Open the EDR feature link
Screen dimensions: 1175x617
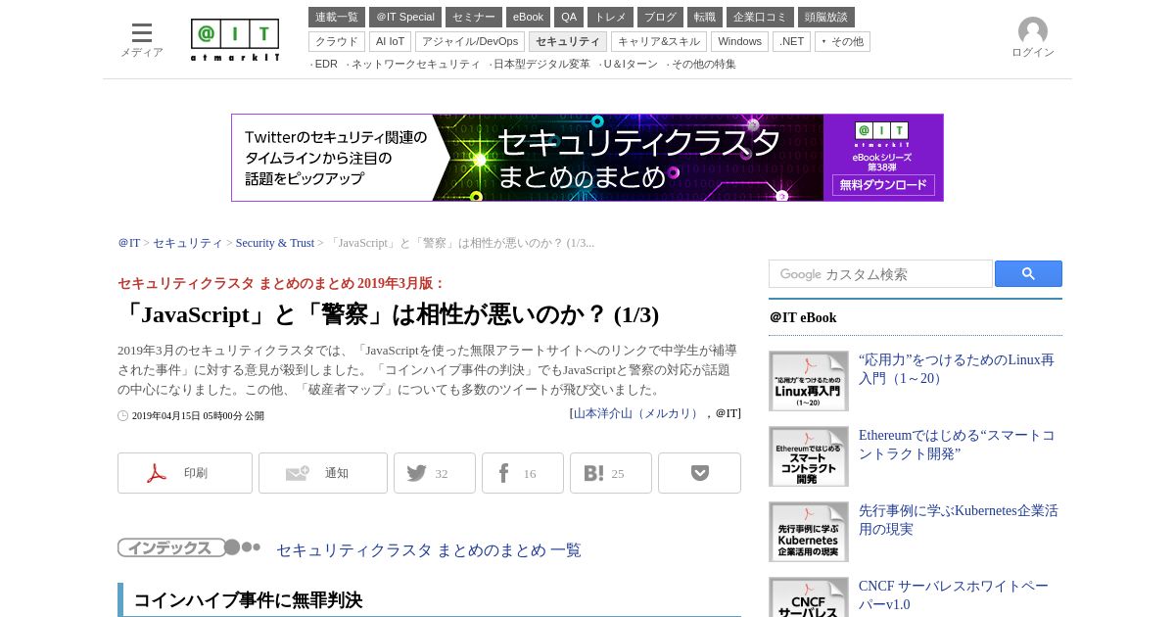(326, 64)
